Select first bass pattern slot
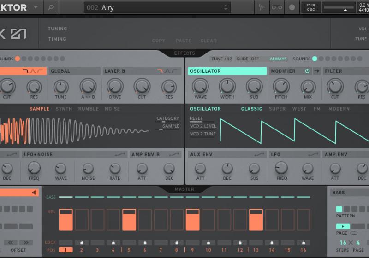The width and height of the screenshot is (369, 258). click(339, 209)
